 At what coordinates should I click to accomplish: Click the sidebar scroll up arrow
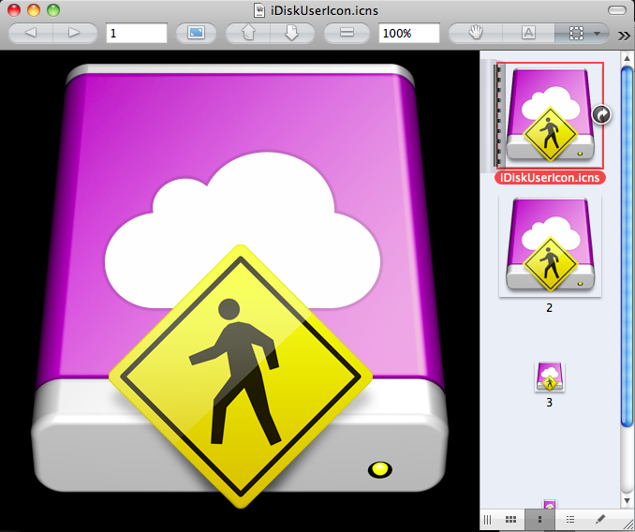coord(627,58)
